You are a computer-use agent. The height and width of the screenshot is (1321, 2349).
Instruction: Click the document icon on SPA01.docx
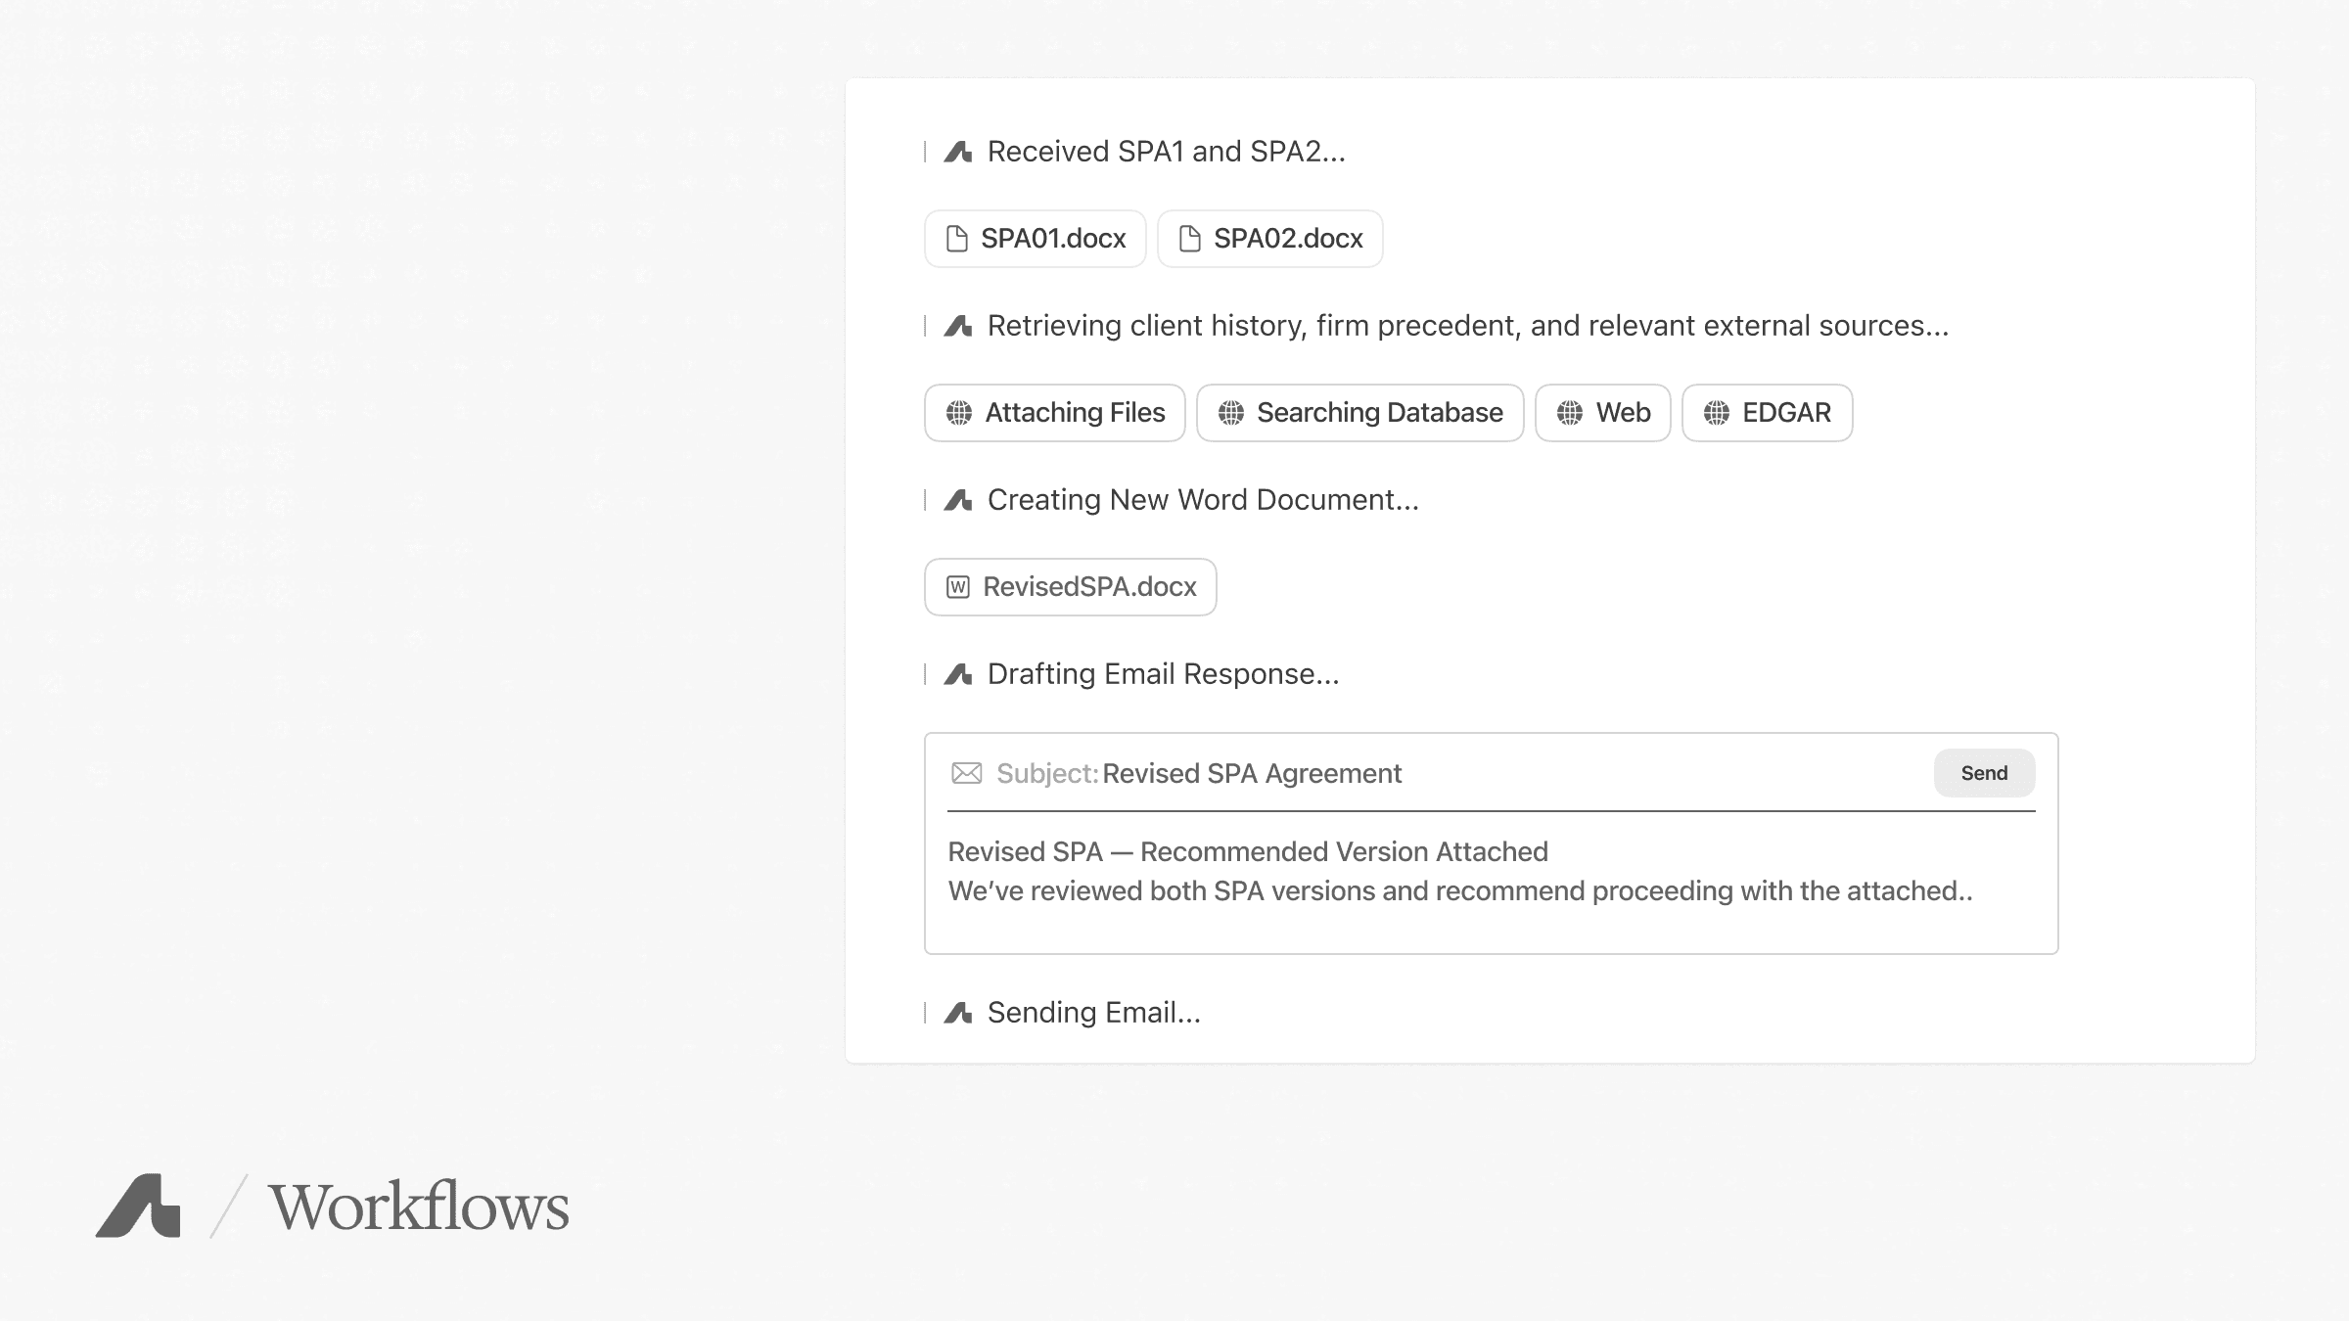[957, 239]
